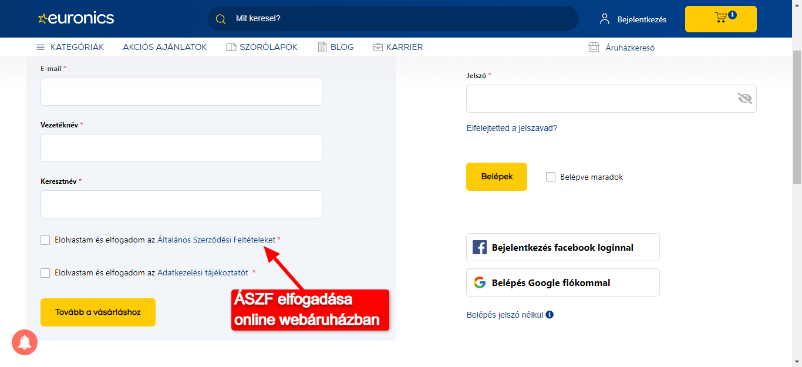This screenshot has height=367, width=802.
Task: Click the info icon next to Belépés jelszó nélkül
Action: coord(550,314)
